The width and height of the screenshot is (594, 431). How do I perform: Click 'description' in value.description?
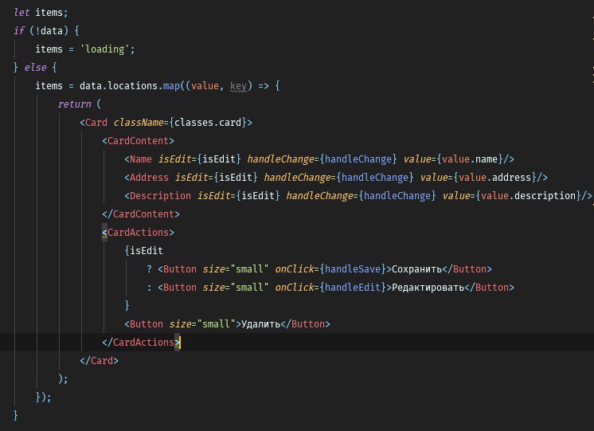click(x=545, y=196)
